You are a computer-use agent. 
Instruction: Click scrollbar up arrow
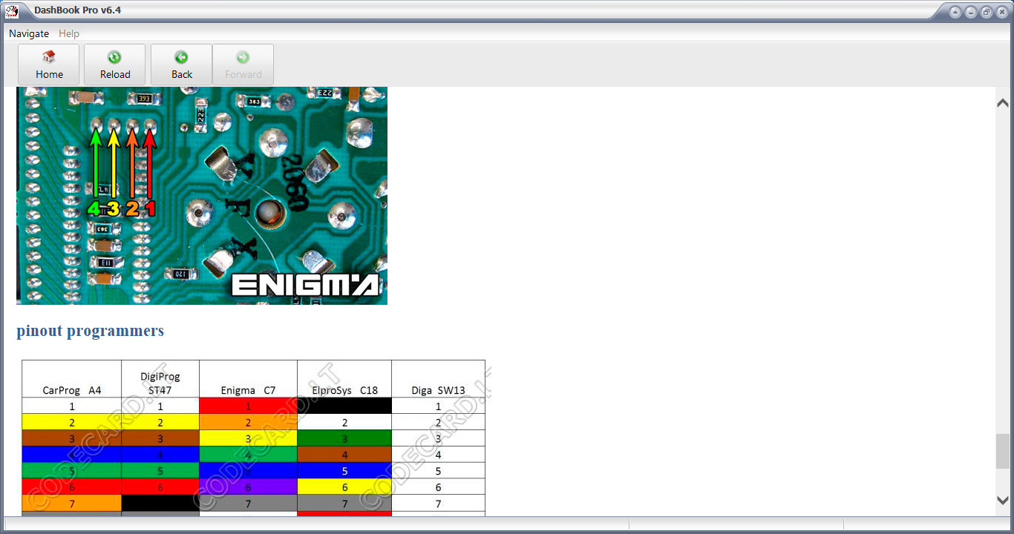pos(1003,103)
